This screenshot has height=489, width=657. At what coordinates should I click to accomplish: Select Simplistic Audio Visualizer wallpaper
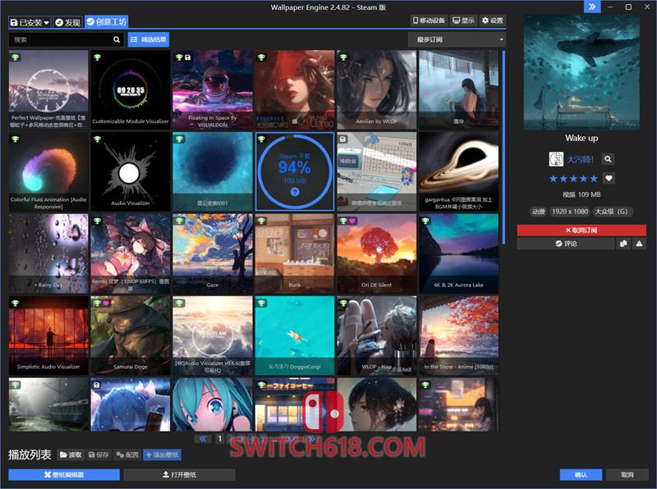pyautogui.click(x=48, y=335)
